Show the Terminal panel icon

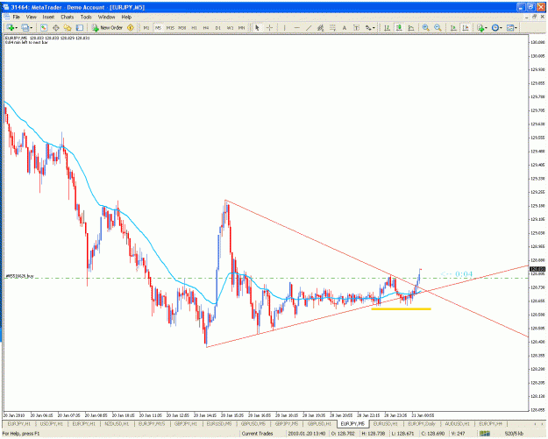pyautogui.click(x=80, y=27)
